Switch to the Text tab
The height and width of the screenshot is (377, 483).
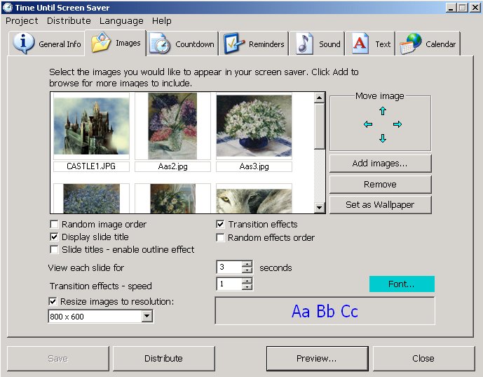click(370, 44)
